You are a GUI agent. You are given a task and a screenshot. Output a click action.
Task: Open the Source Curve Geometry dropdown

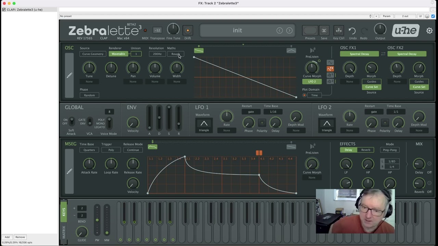93,54
